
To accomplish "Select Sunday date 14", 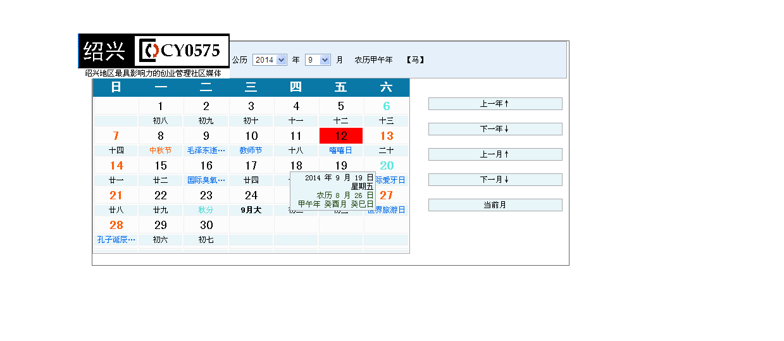I will (116, 166).
